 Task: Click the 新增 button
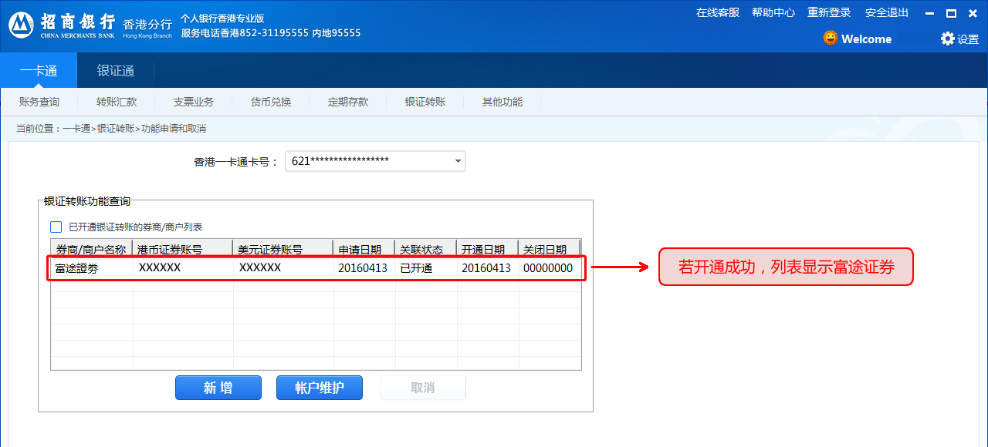(x=218, y=388)
